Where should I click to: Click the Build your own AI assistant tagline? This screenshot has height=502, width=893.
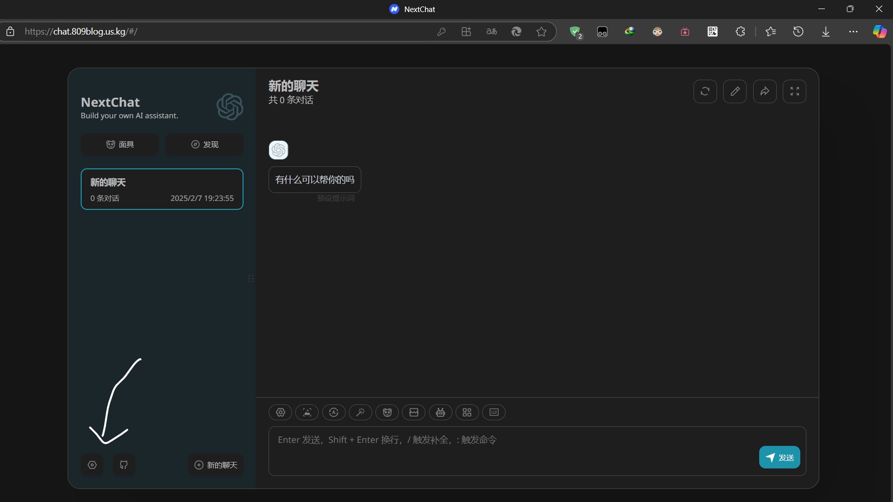pyautogui.click(x=129, y=116)
